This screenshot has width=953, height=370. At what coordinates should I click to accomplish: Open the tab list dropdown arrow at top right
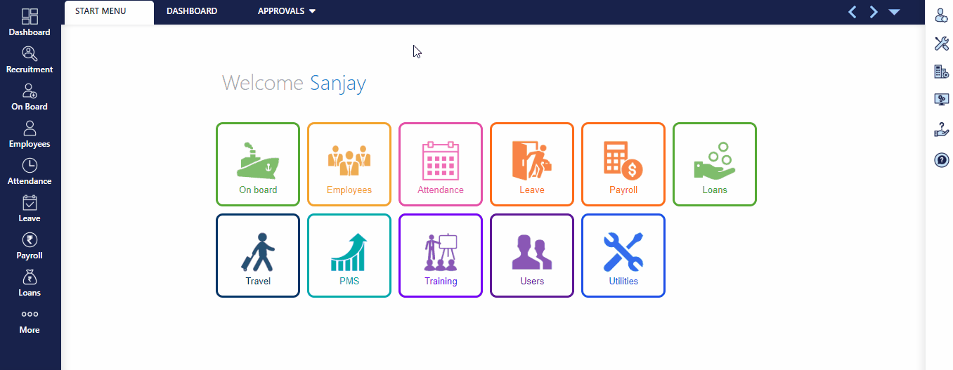coord(894,12)
